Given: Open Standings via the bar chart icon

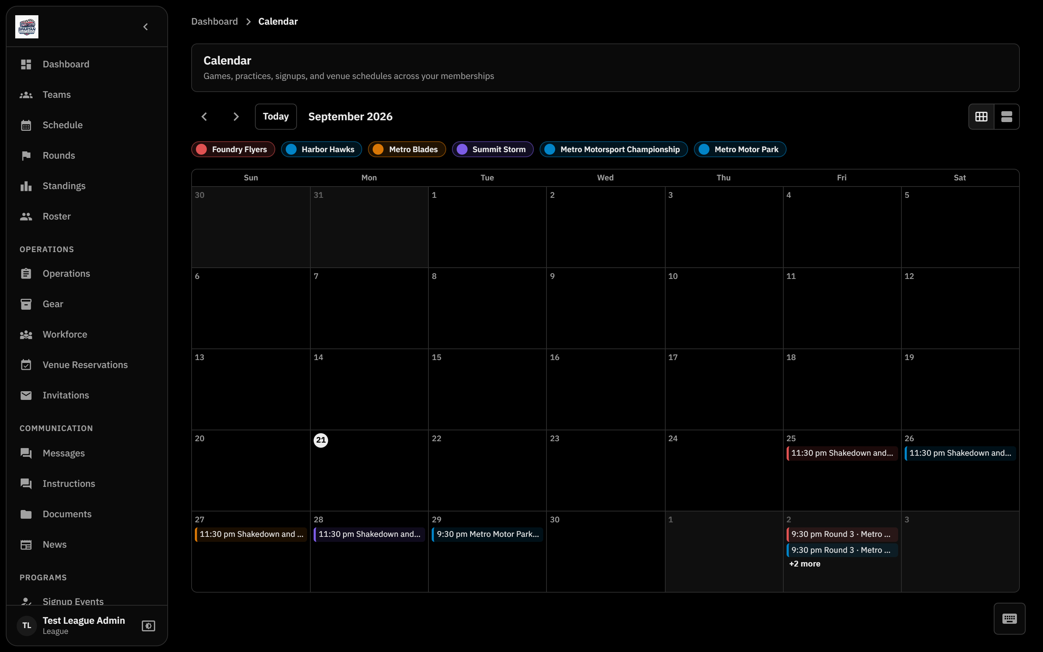Looking at the screenshot, I should point(26,186).
